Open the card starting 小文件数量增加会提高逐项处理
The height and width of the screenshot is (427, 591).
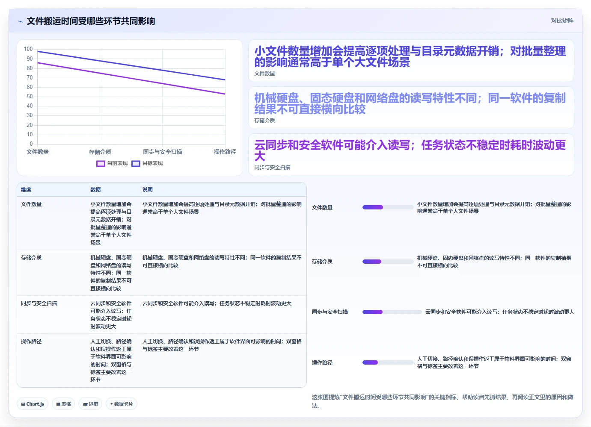pyautogui.click(x=411, y=61)
